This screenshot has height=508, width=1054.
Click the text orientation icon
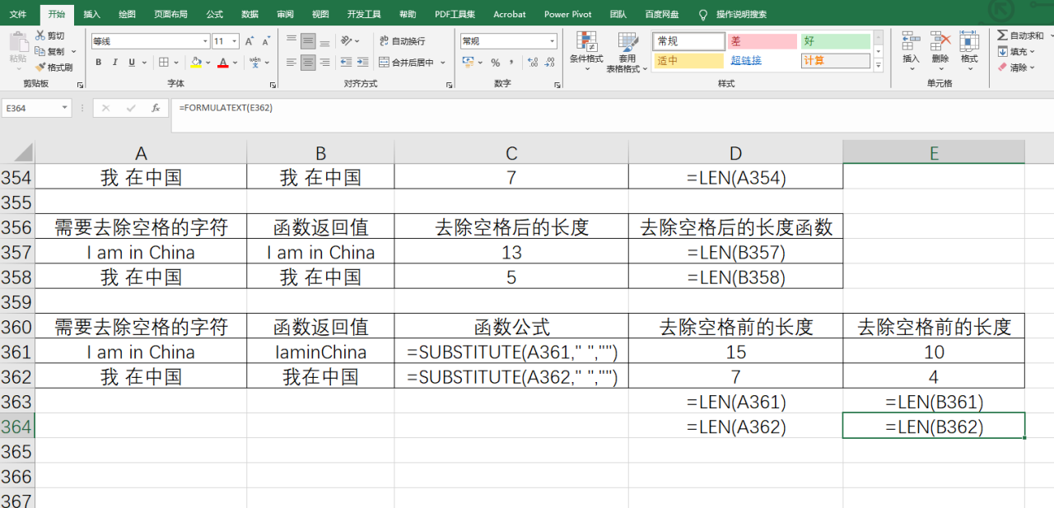click(x=347, y=40)
